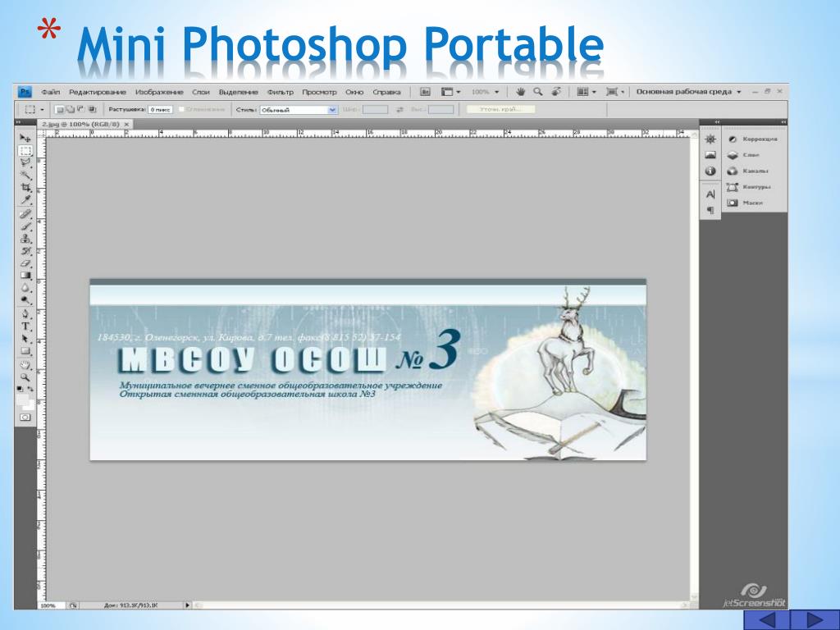Select Add to selection mode

[71, 109]
